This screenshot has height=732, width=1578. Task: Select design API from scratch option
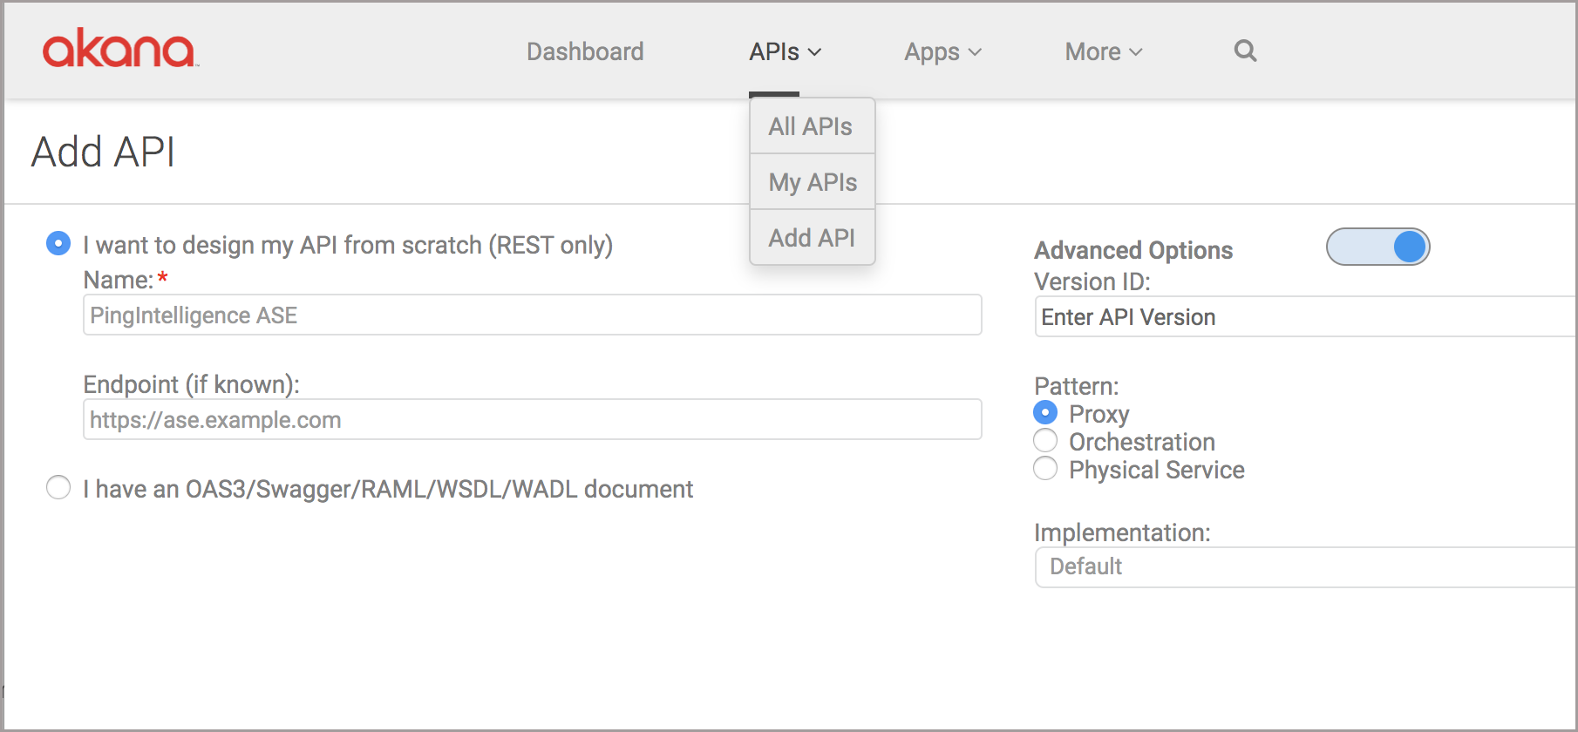58,243
